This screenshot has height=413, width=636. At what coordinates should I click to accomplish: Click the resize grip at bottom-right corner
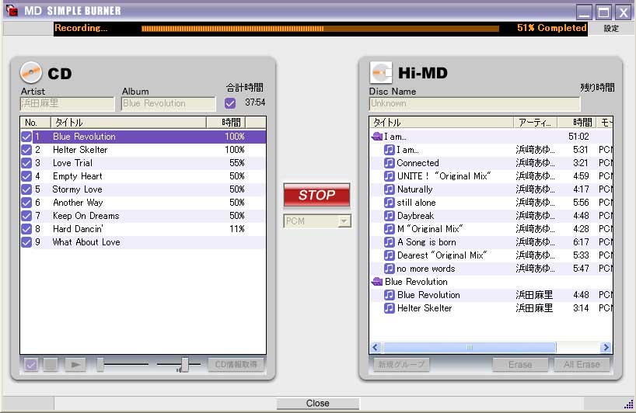tap(629, 404)
